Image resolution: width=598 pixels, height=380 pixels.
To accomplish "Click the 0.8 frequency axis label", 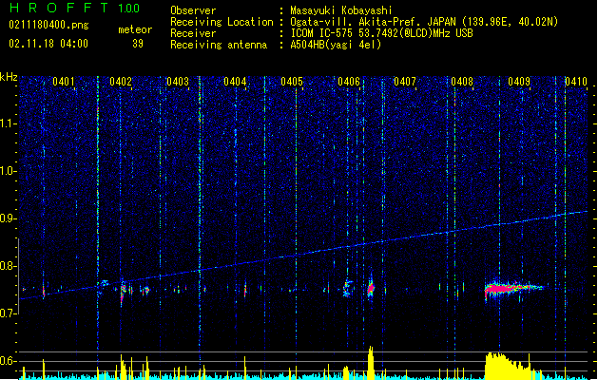I will 9,266.
